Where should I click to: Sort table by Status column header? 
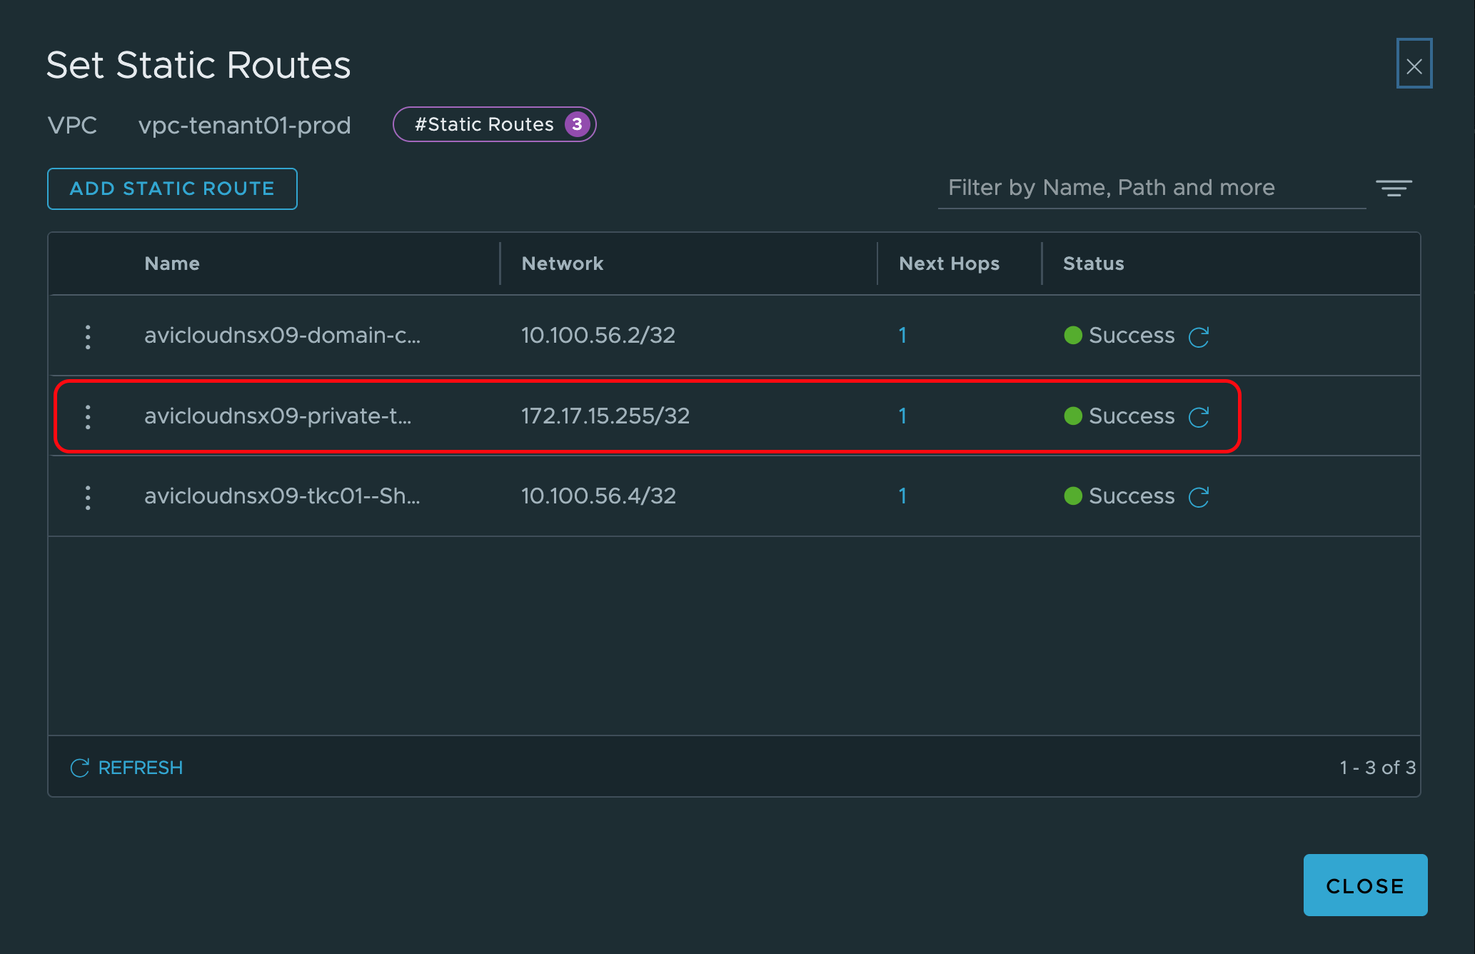1093,263
